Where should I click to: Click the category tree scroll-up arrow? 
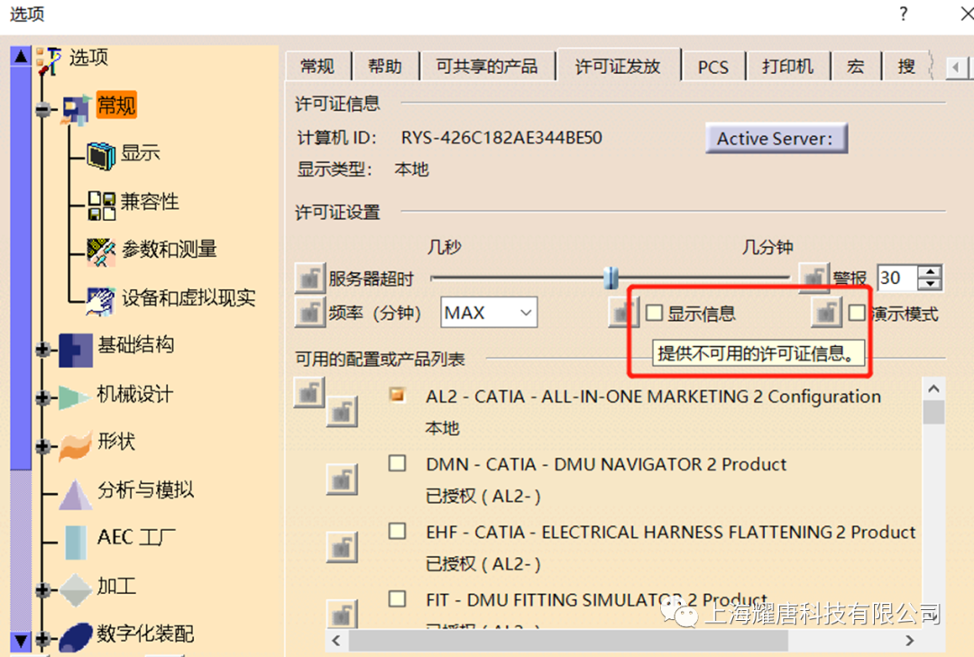pyautogui.click(x=21, y=57)
